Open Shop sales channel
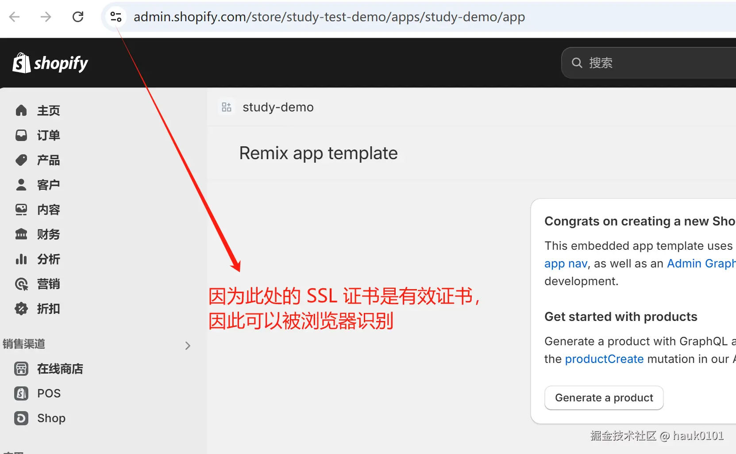The height and width of the screenshot is (454, 736). [x=51, y=418]
